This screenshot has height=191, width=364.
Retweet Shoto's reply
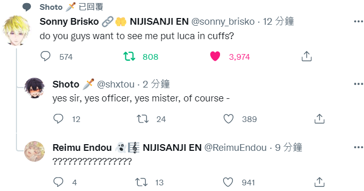(142, 119)
